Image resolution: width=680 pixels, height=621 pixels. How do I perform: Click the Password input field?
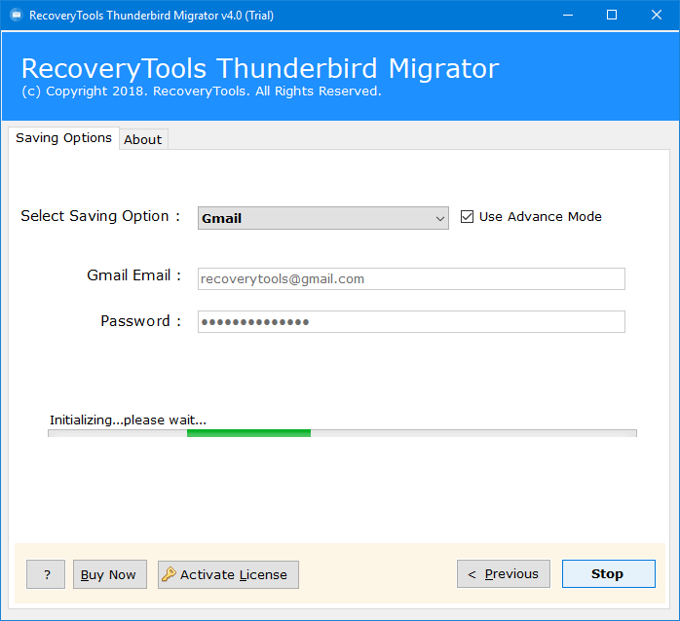411,321
